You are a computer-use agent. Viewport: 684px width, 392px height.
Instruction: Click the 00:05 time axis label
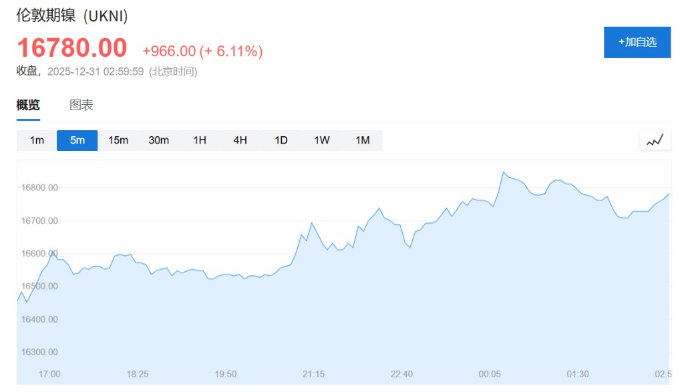click(490, 374)
